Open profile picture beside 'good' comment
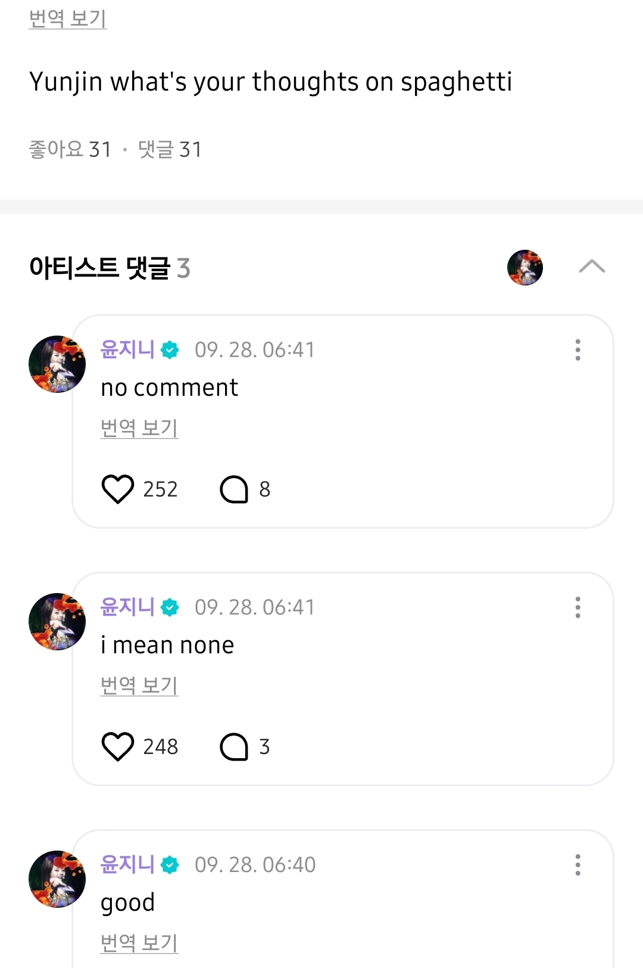This screenshot has width=643, height=968. 57,879
